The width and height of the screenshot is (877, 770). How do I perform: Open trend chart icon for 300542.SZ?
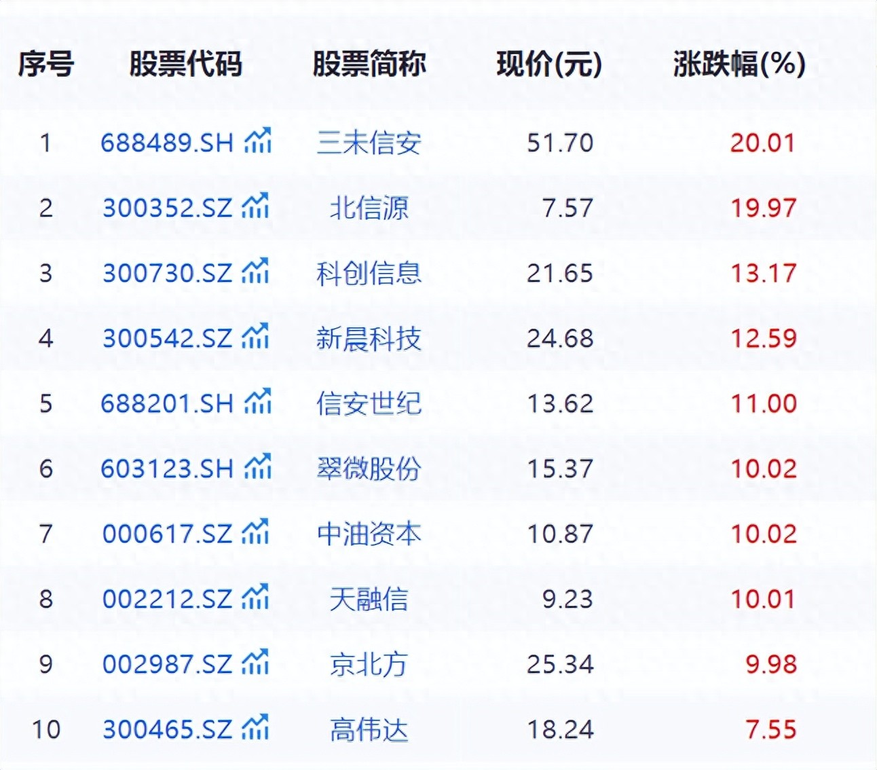click(256, 337)
